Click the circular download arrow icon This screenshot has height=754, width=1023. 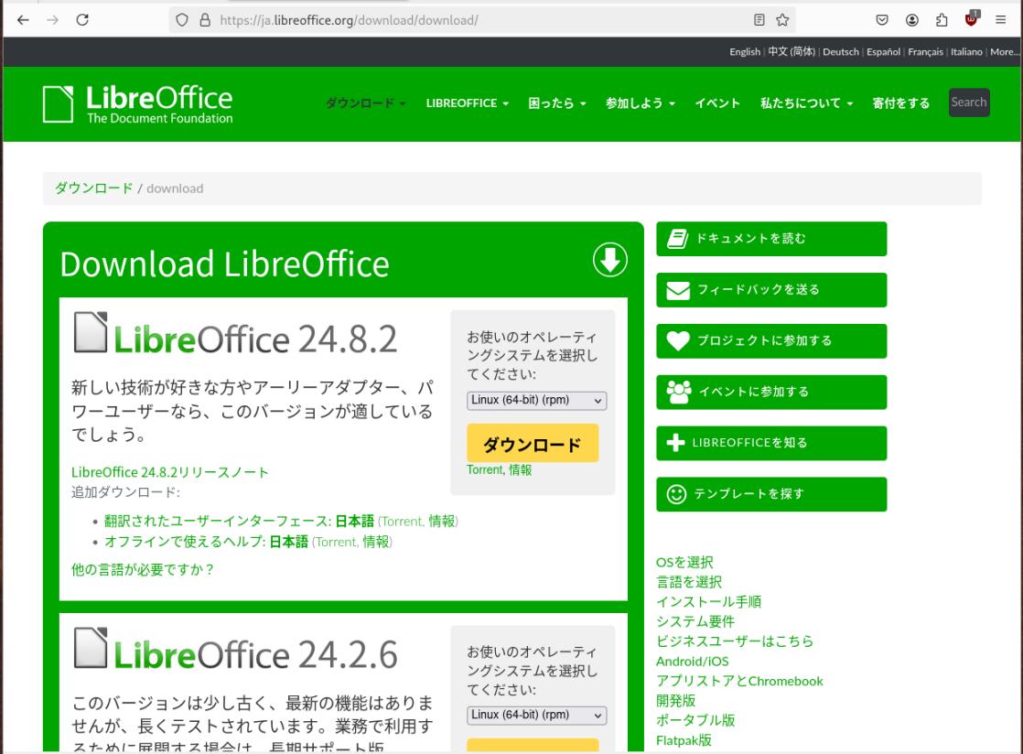click(x=610, y=260)
